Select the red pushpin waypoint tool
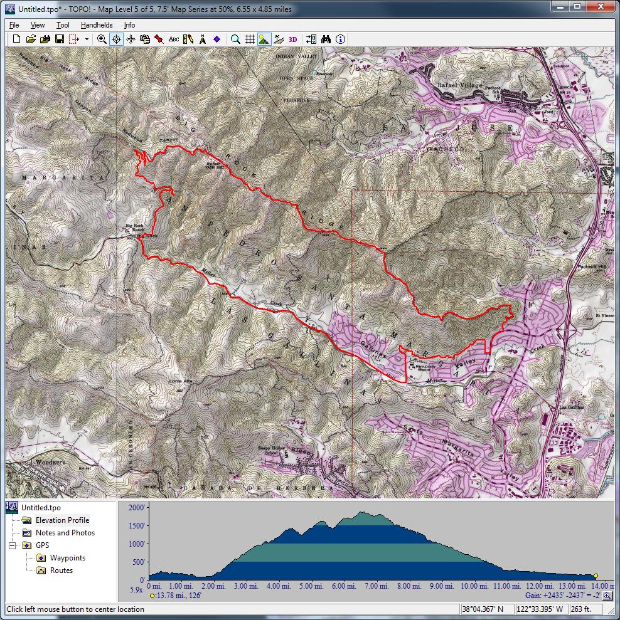 pyautogui.click(x=159, y=39)
